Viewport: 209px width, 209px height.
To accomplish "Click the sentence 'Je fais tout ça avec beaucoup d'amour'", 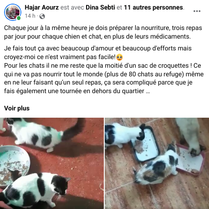I will tap(98, 53).
